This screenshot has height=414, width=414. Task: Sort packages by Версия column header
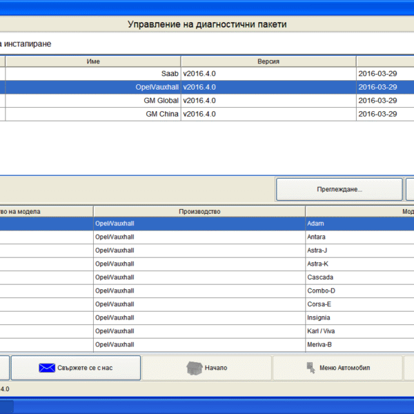pos(268,61)
